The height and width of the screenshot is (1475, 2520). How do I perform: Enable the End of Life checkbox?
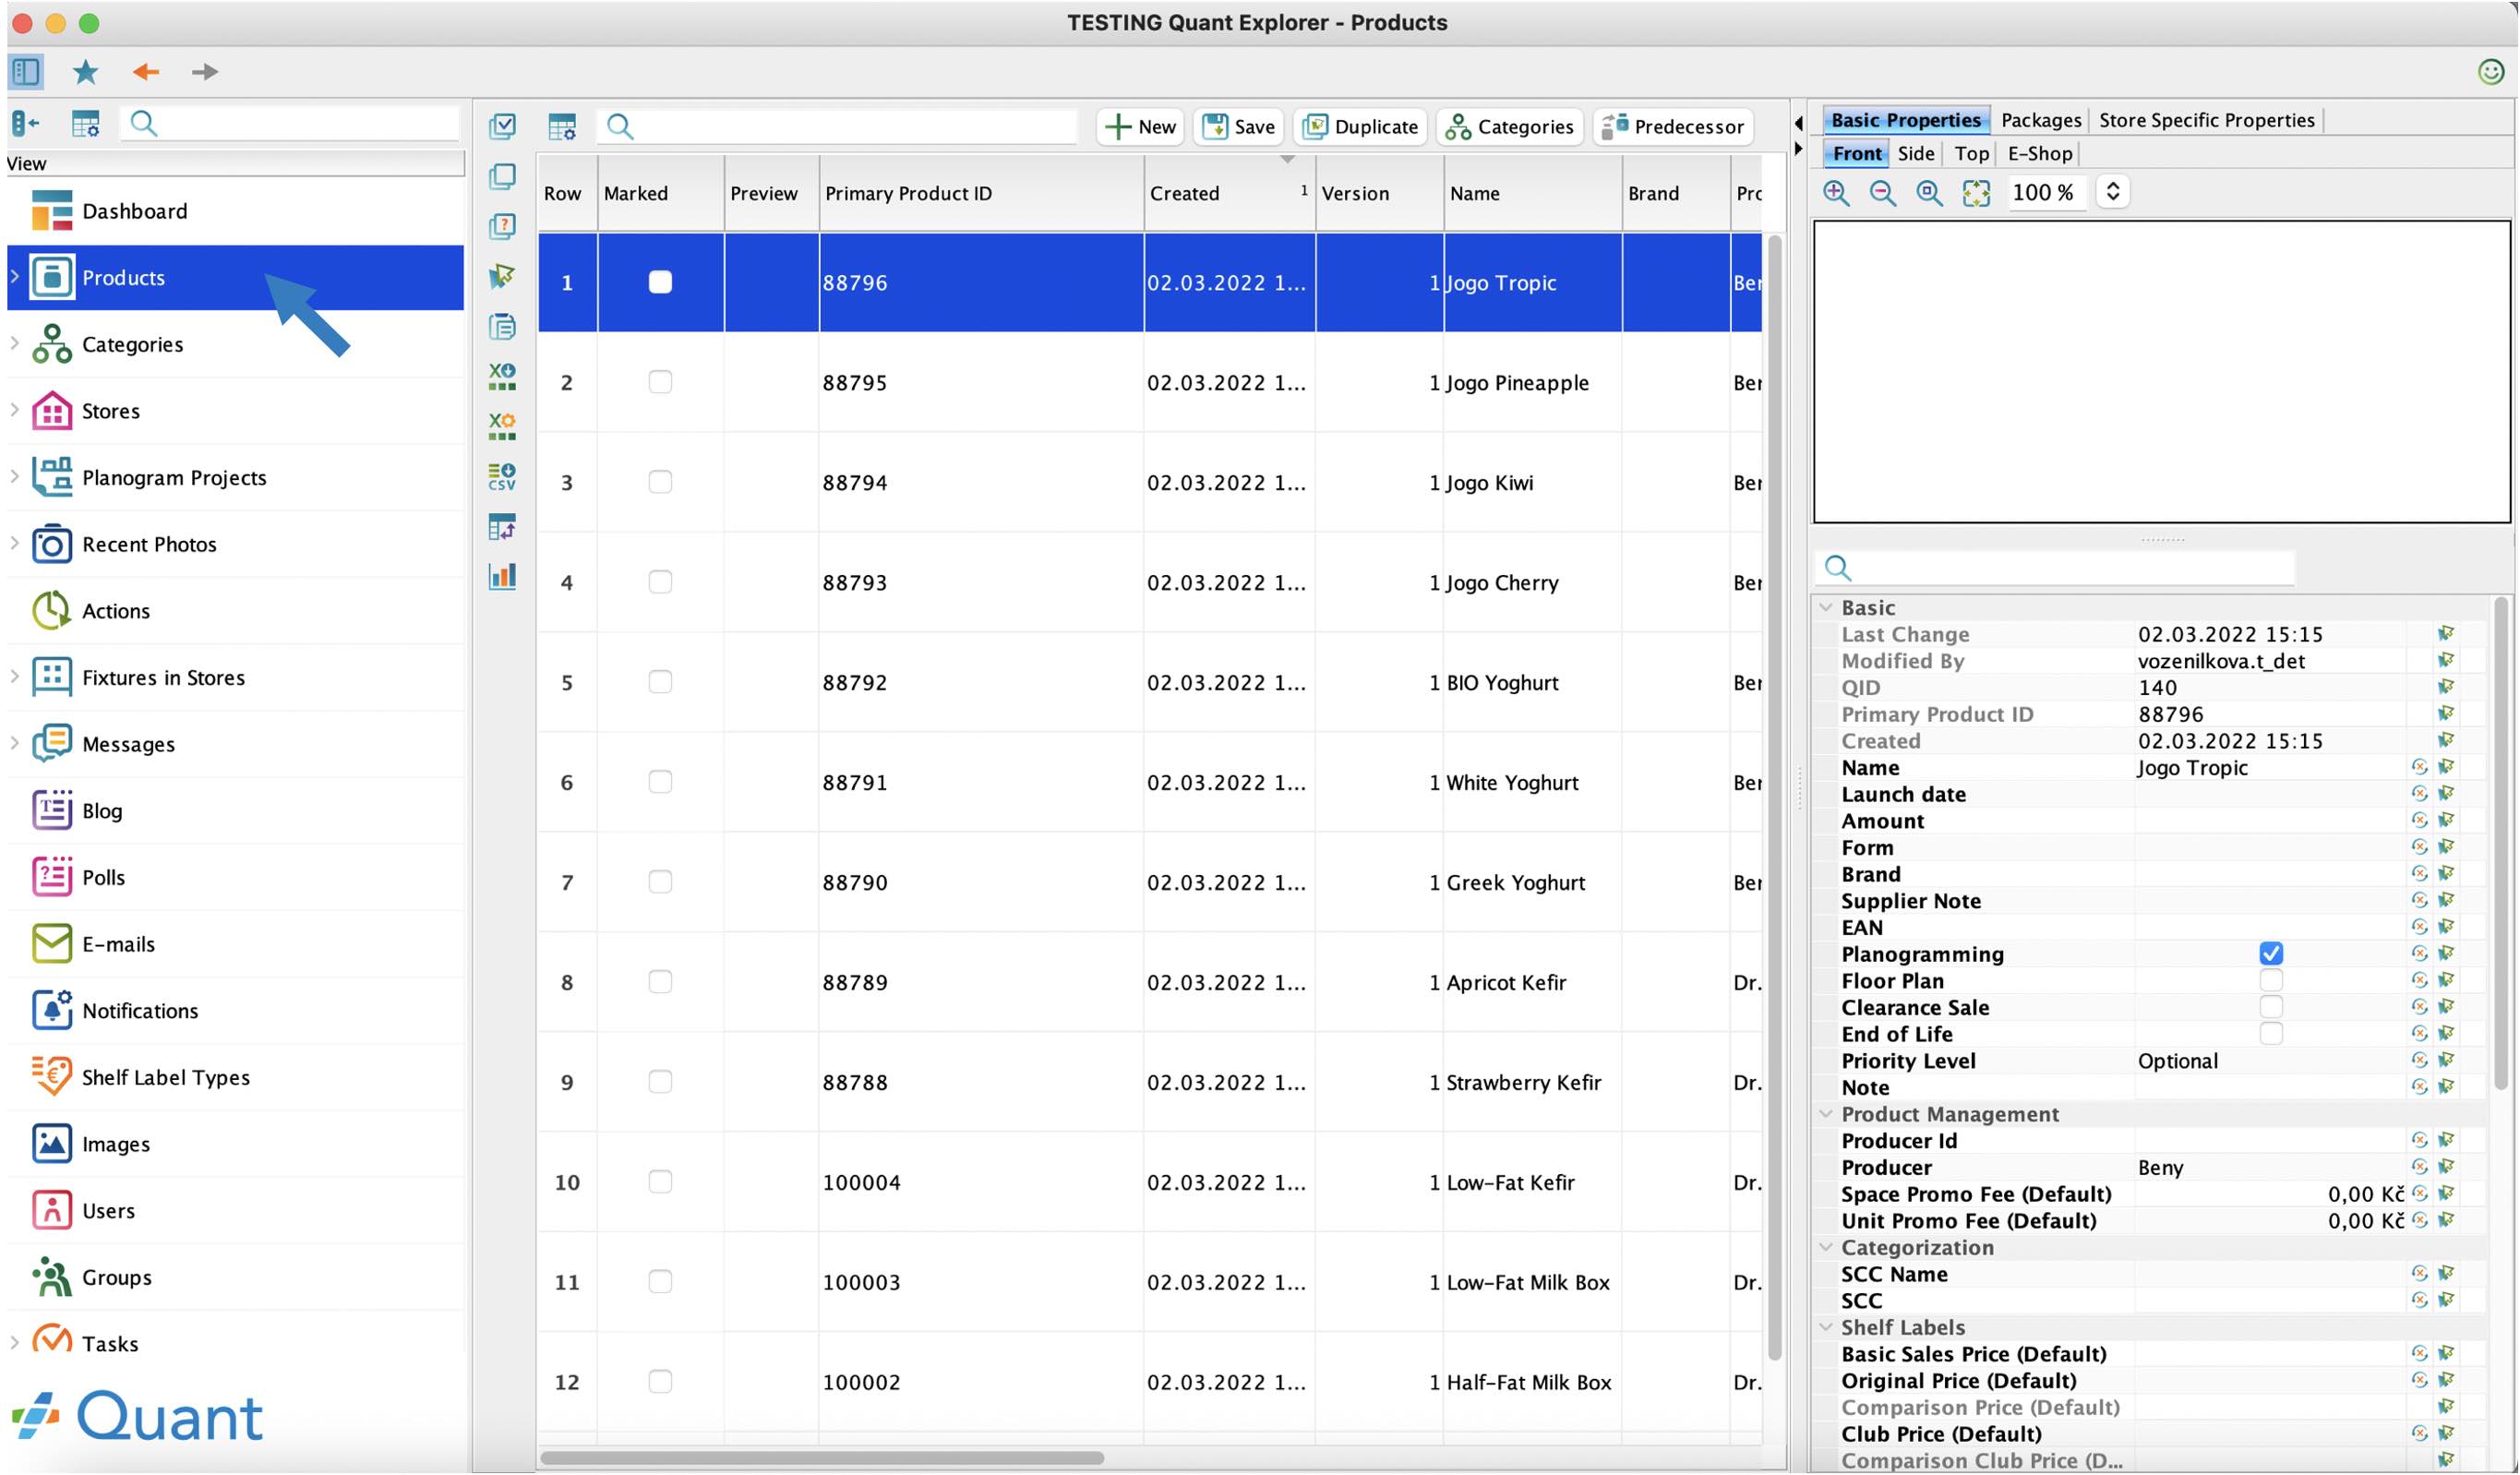coord(2270,1034)
